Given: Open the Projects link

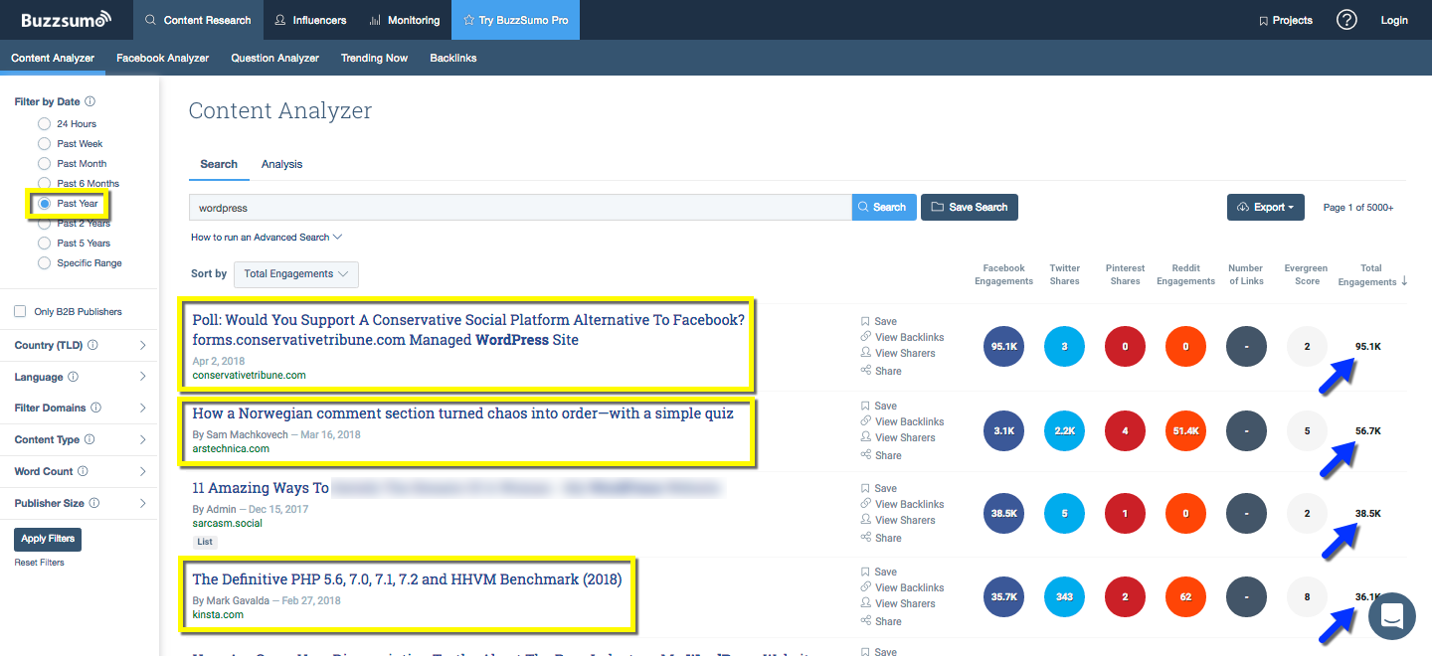Looking at the screenshot, I should tap(1285, 20).
